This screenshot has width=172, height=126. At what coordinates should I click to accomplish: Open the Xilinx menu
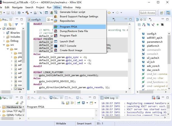click(x=57, y=7)
